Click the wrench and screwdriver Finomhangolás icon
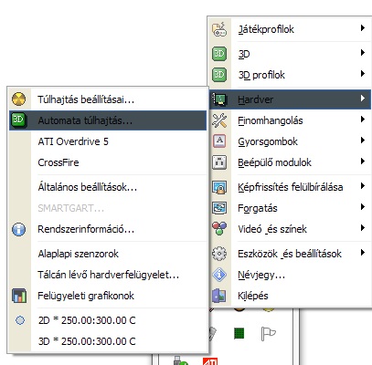Screen dimensions: 372x365 coord(219,120)
